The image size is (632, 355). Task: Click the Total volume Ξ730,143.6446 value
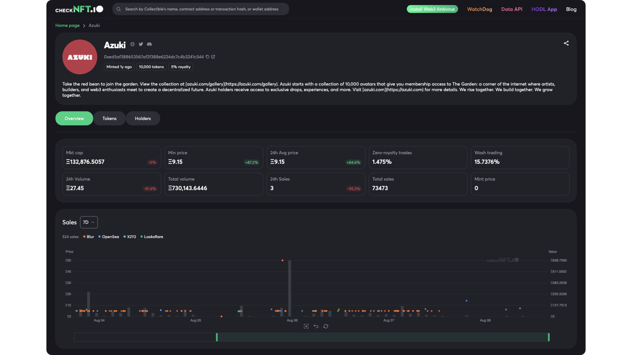pyautogui.click(x=188, y=188)
